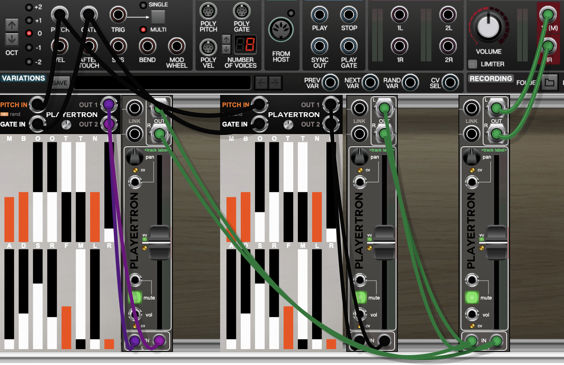
Task: Click the POLY GATE connector
Action: tap(242, 11)
